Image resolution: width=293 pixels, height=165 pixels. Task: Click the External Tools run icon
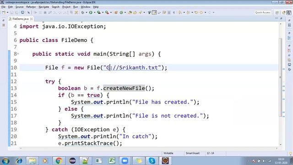[107, 12]
